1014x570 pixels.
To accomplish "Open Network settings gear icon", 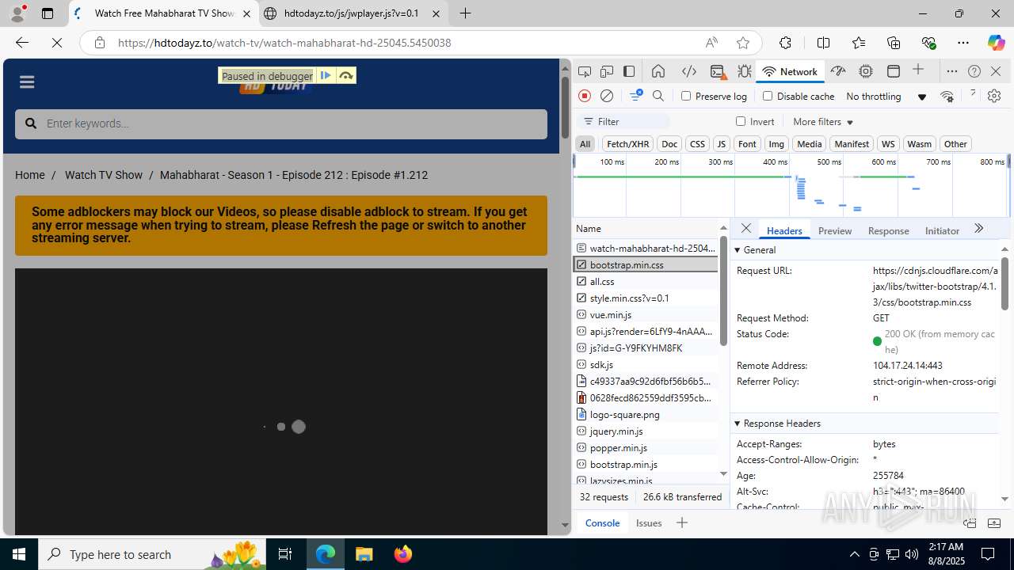I will [994, 96].
